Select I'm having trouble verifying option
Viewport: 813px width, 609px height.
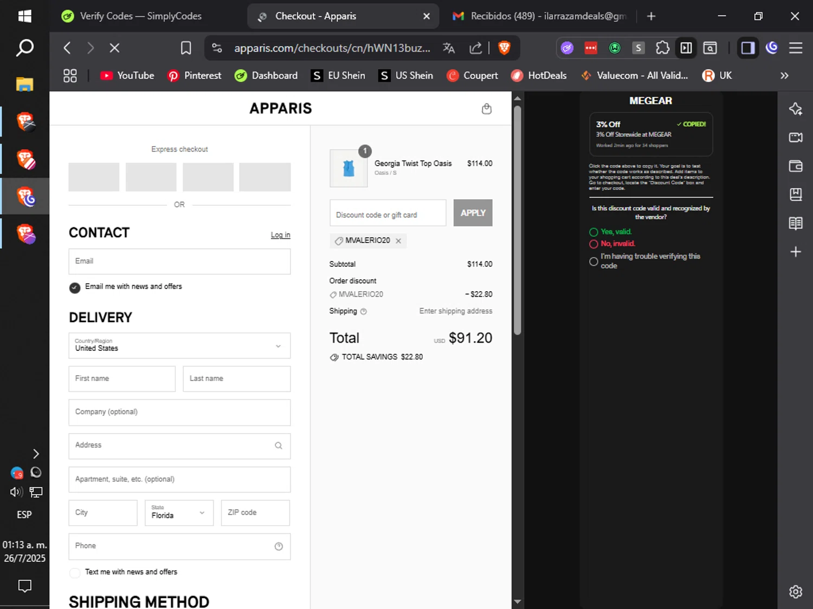tap(593, 261)
